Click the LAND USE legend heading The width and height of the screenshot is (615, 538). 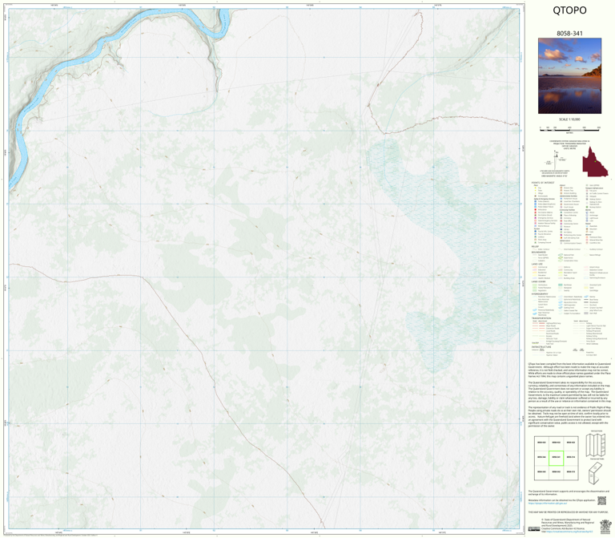[537, 264]
